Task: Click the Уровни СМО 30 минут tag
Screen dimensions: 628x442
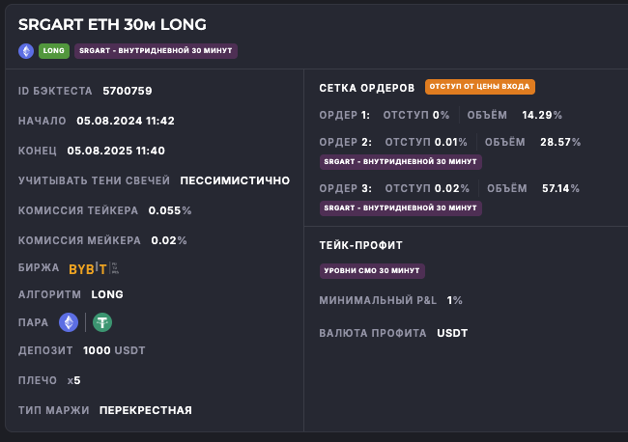Action: tap(372, 271)
